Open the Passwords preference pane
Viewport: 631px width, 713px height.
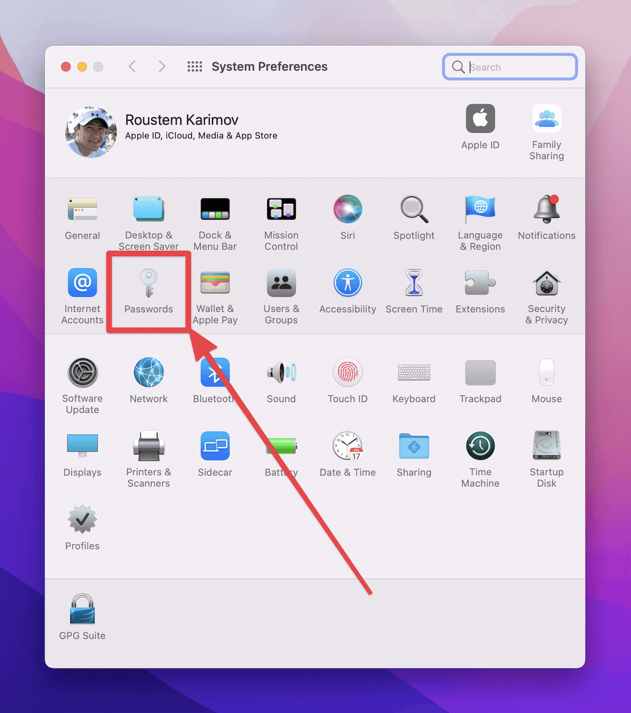coord(148,291)
